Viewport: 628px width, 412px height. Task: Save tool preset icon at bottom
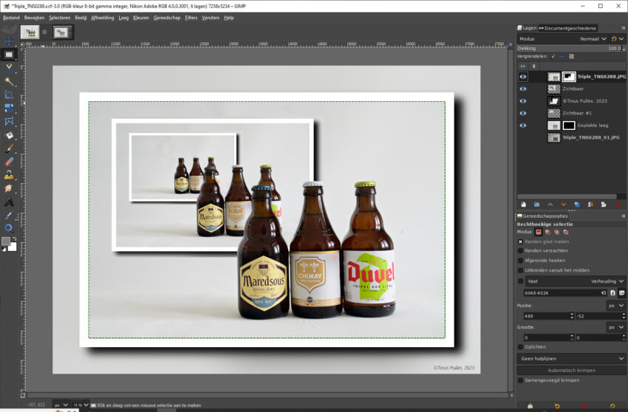(x=530, y=406)
